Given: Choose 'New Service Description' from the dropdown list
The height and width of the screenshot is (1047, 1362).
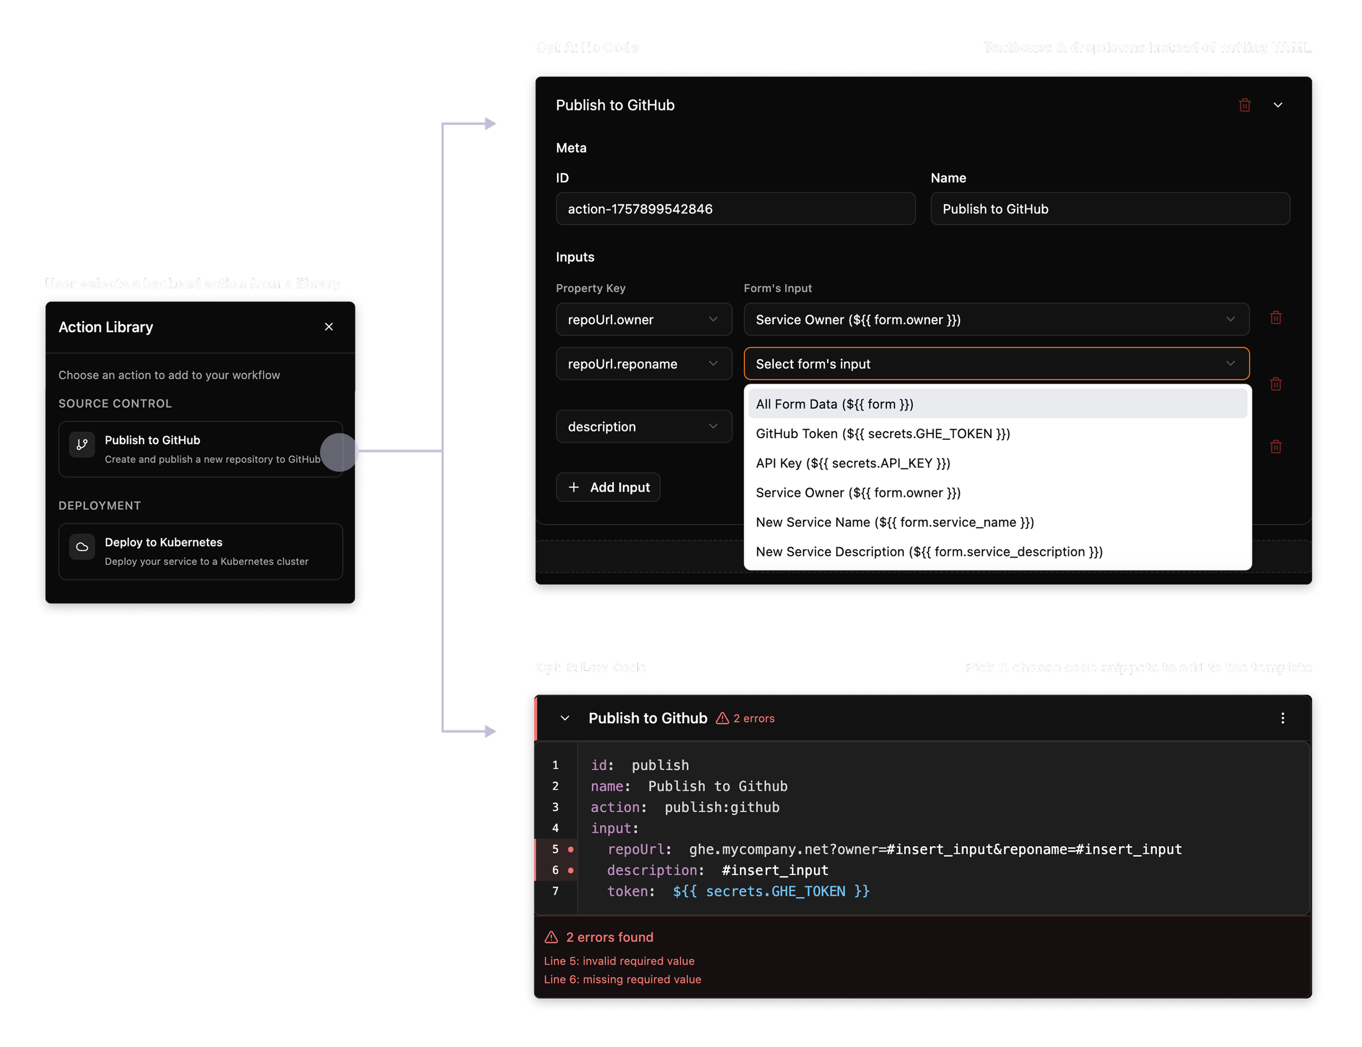Looking at the screenshot, I should (997, 552).
